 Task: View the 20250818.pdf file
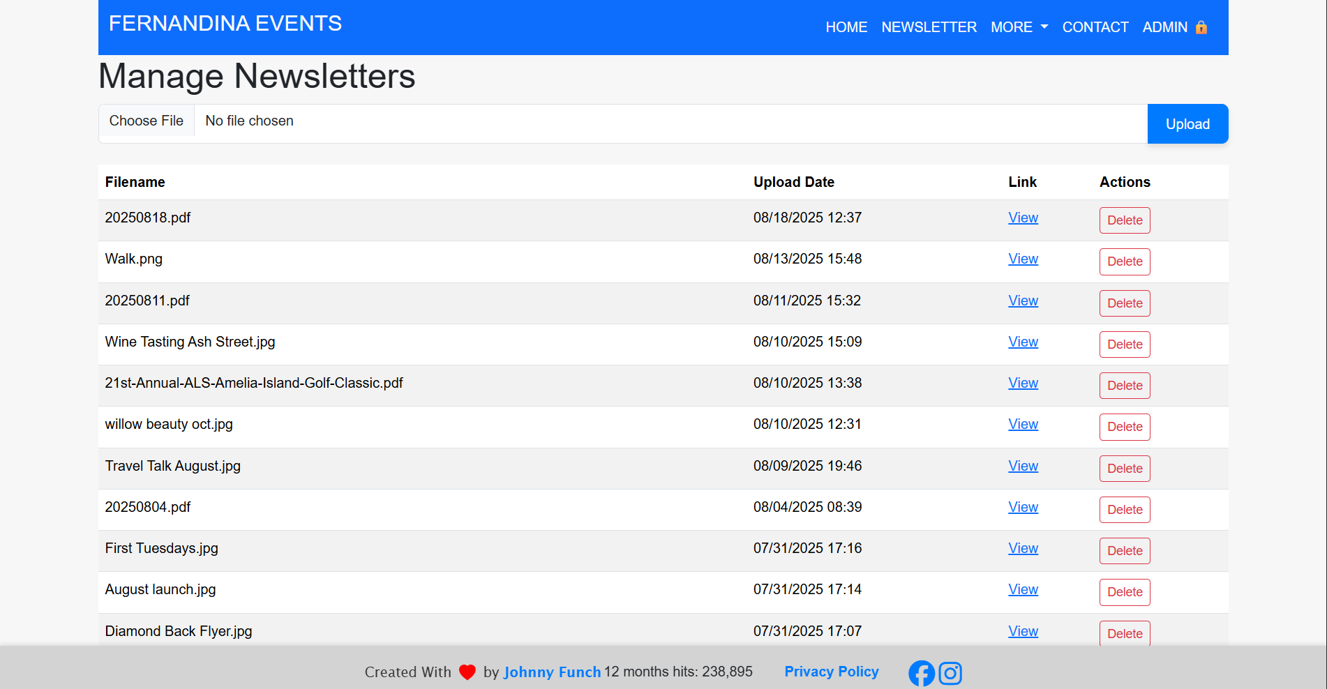pyautogui.click(x=1023, y=218)
